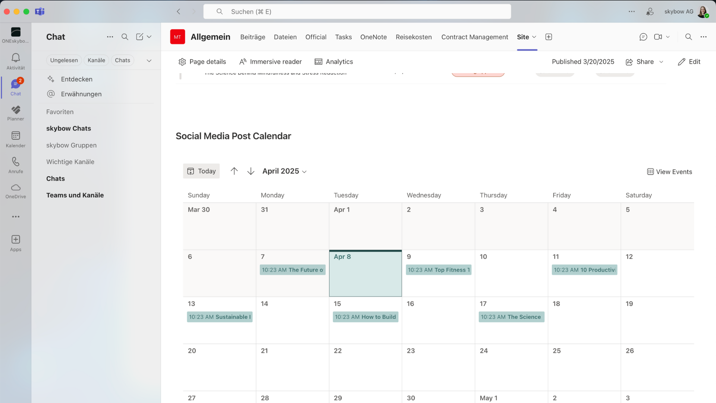
Task: Filter chats by Ungelesen
Action: pyautogui.click(x=64, y=60)
